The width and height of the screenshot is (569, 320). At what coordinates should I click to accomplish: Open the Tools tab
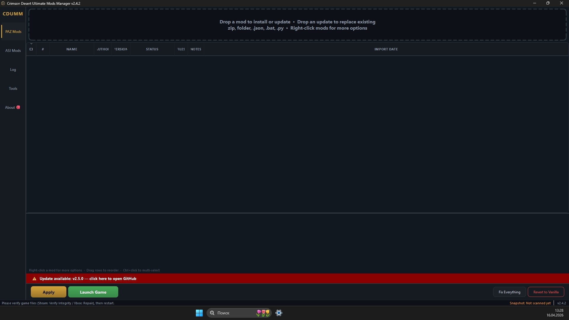[13, 89]
